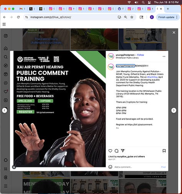This screenshot has height=194, width=182.
Task: Open Whitehaven Public Library location link
Action: [127, 58]
